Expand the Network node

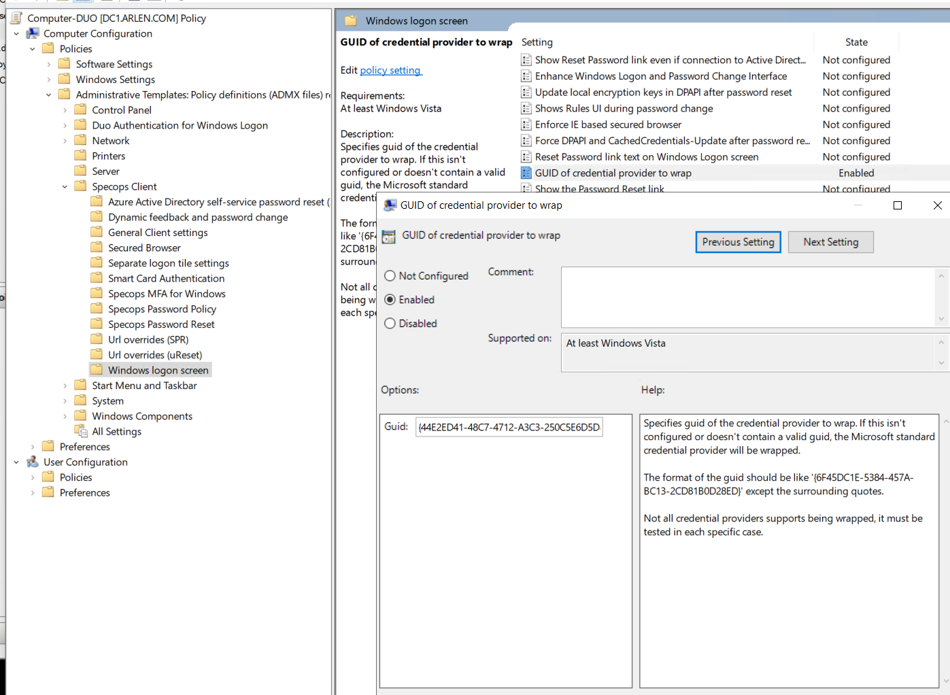coord(65,141)
